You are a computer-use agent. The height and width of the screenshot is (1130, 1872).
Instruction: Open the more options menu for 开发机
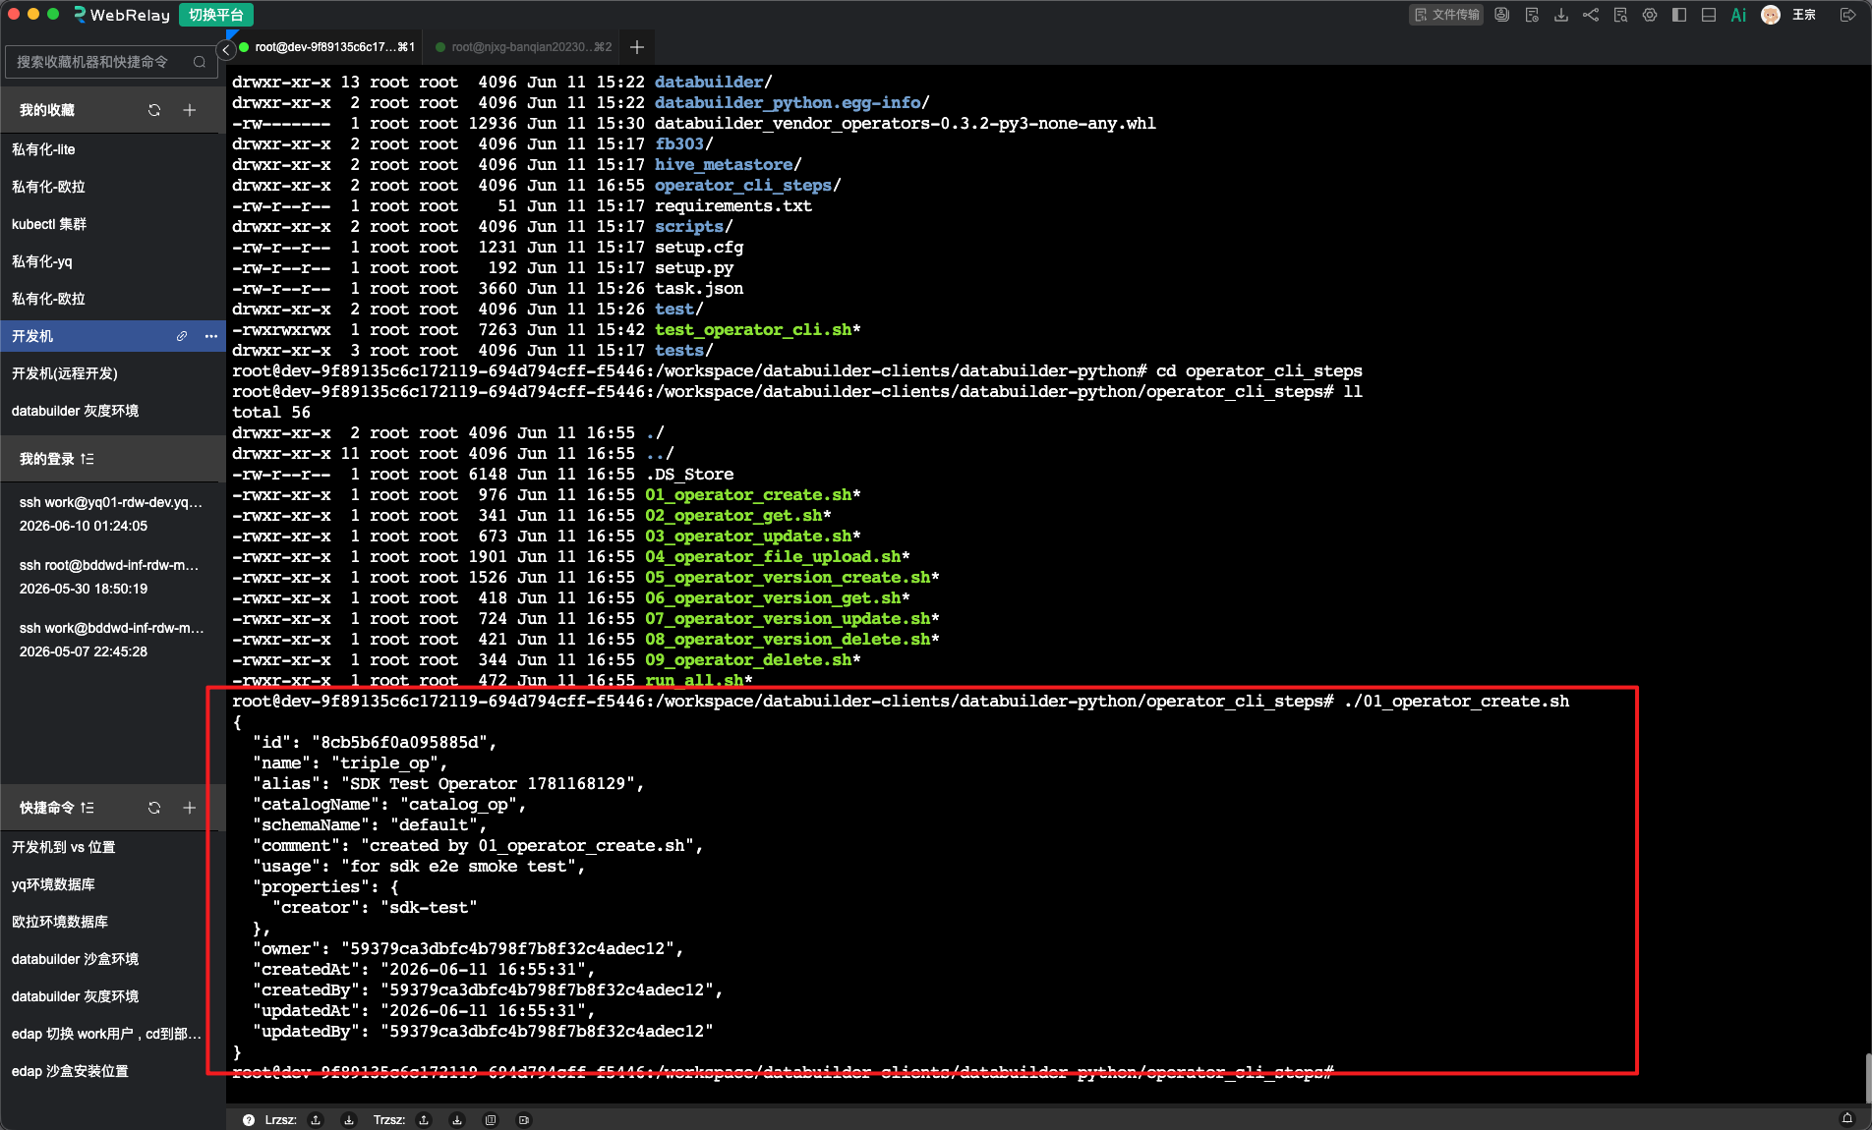click(211, 336)
